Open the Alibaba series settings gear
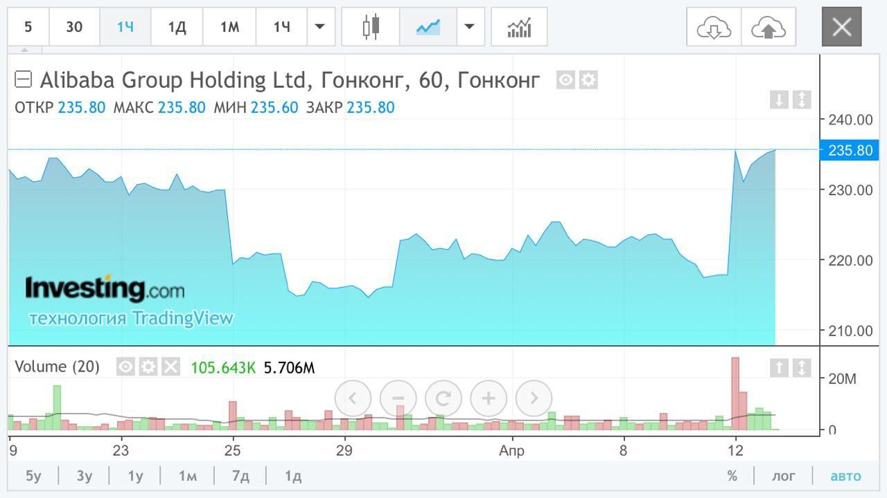Viewport: 887px width, 498px height. pyautogui.click(x=588, y=80)
